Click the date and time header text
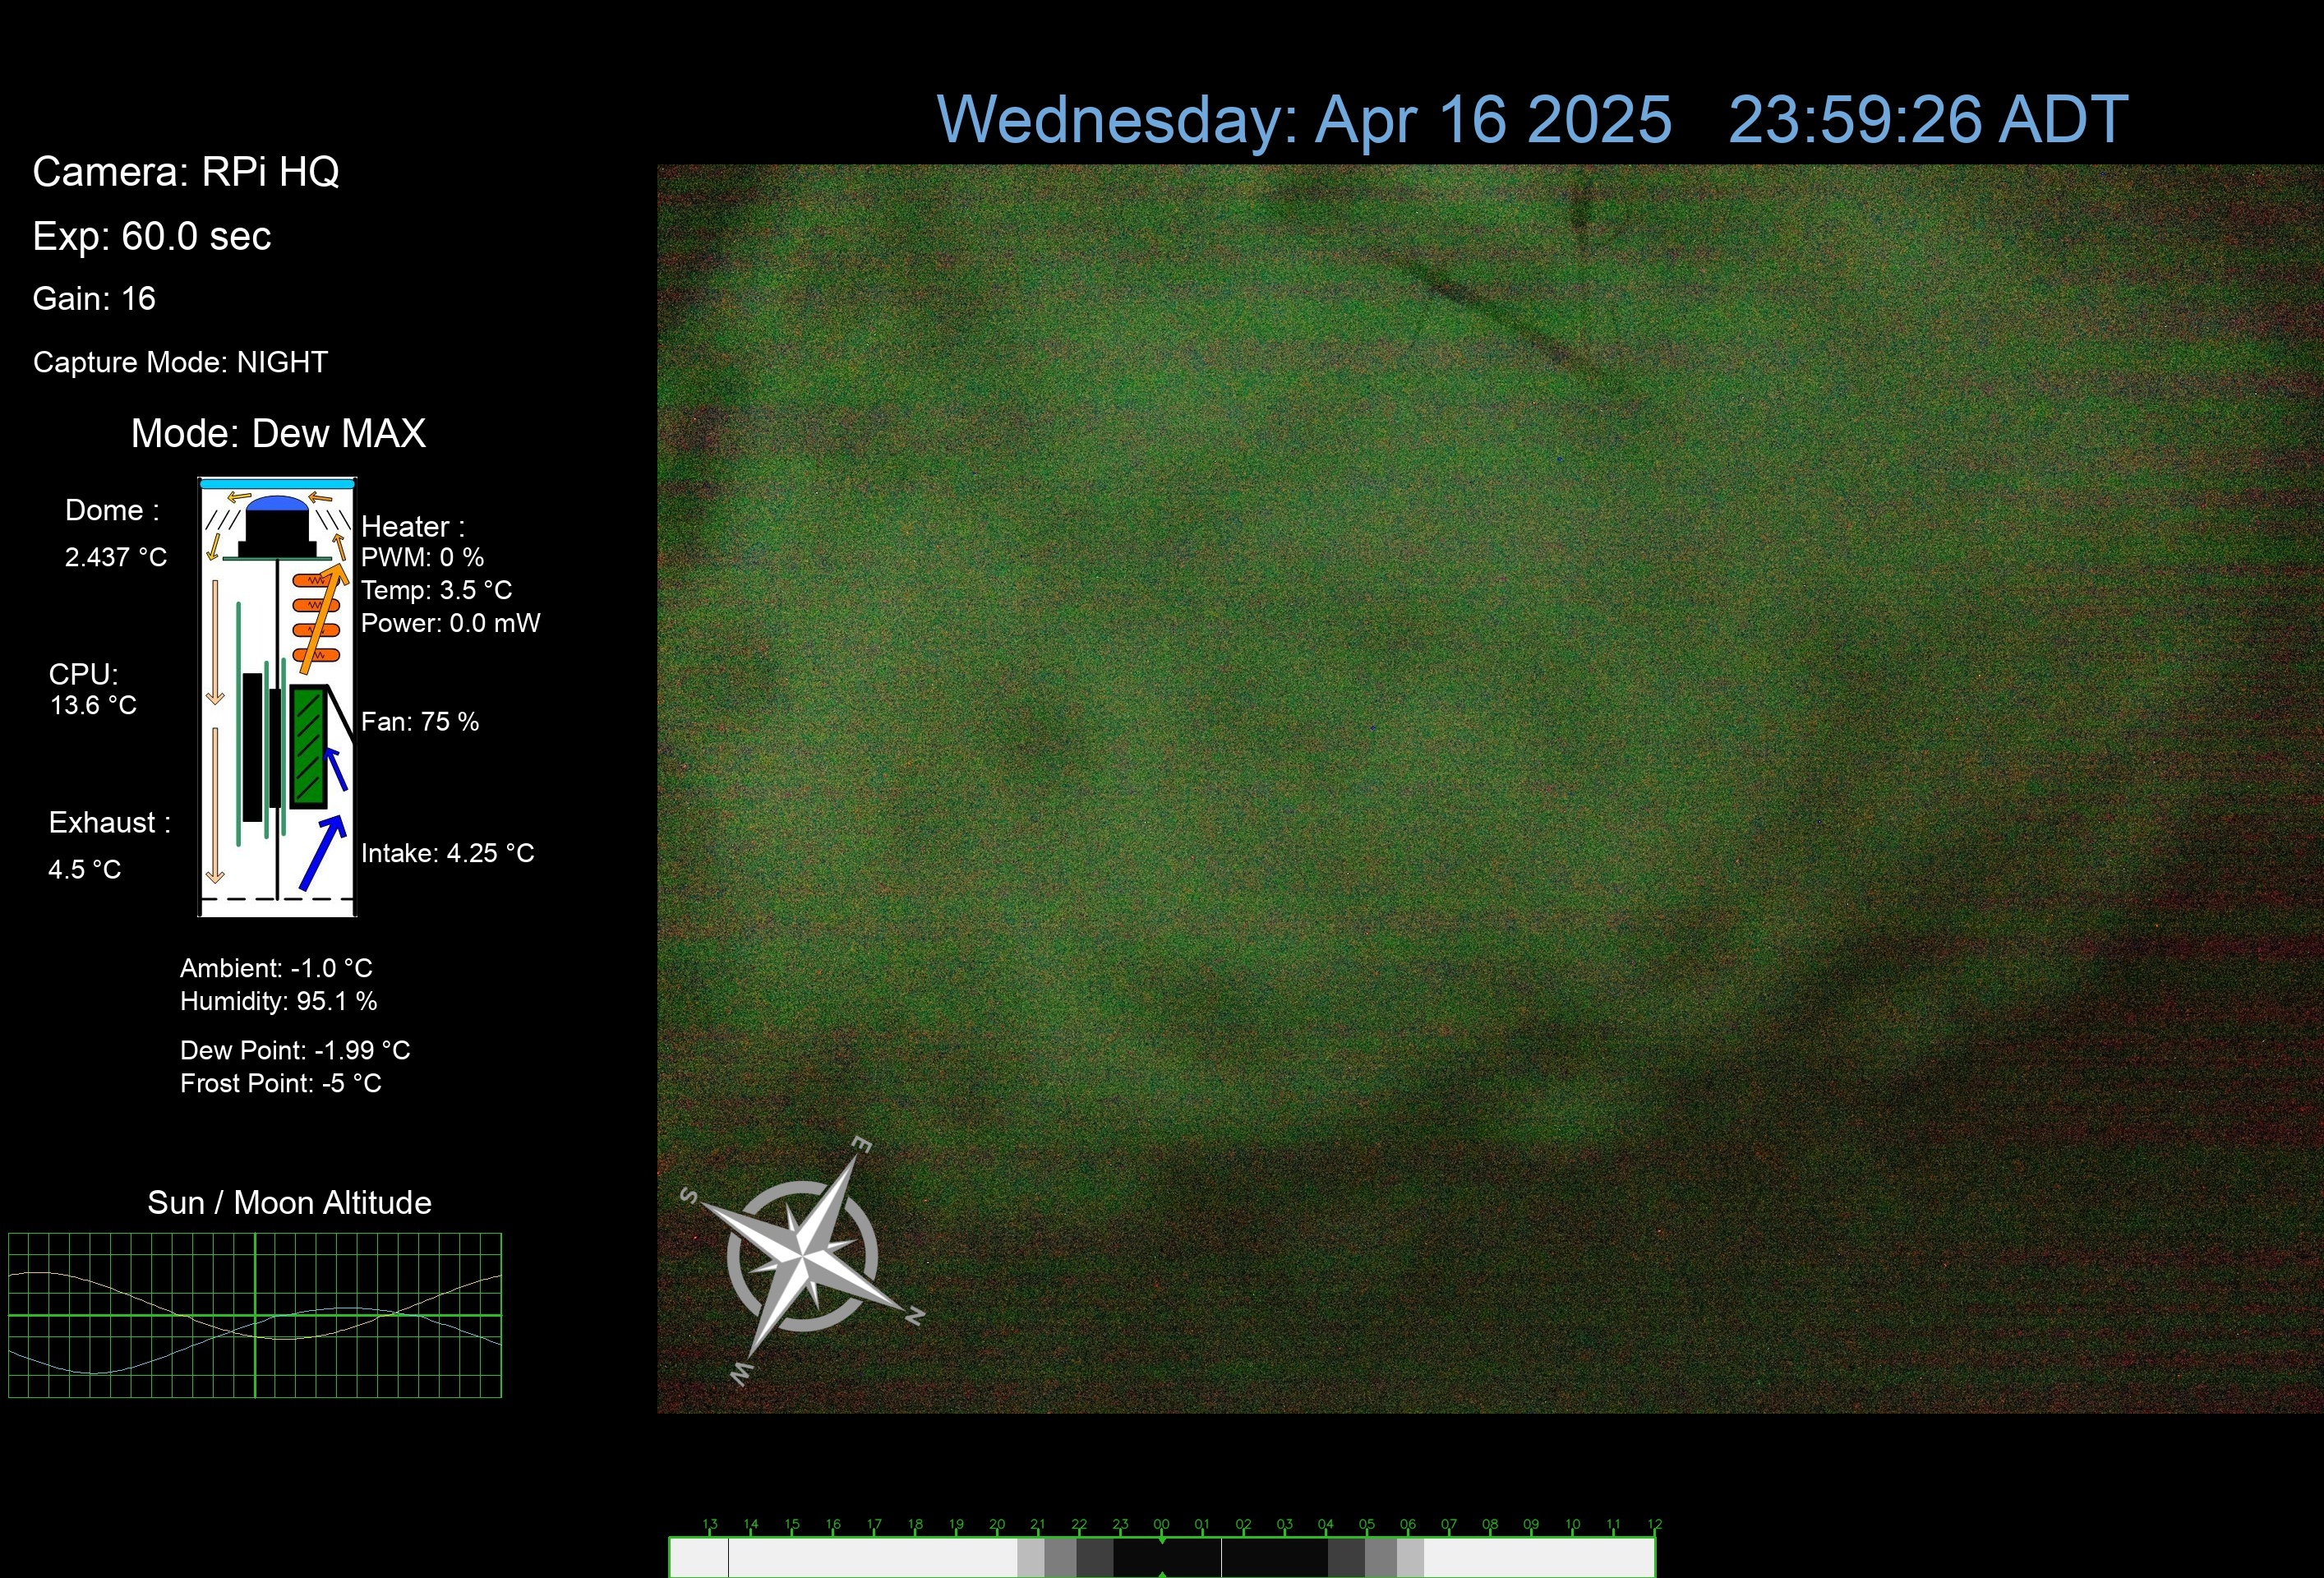The width and height of the screenshot is (2324, 1578). pyautogui.click(x=1531, y=120)
